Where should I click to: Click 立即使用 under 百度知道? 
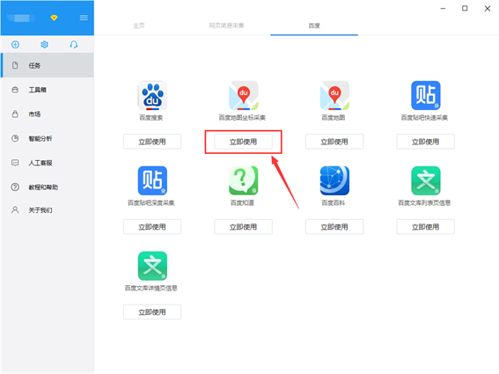(244, 227)
